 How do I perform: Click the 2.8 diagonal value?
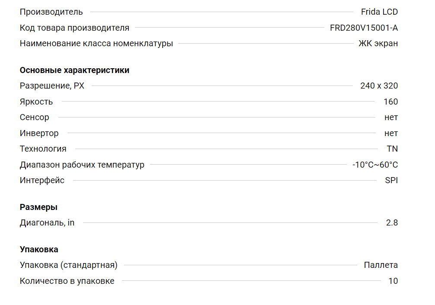point(392,223)
